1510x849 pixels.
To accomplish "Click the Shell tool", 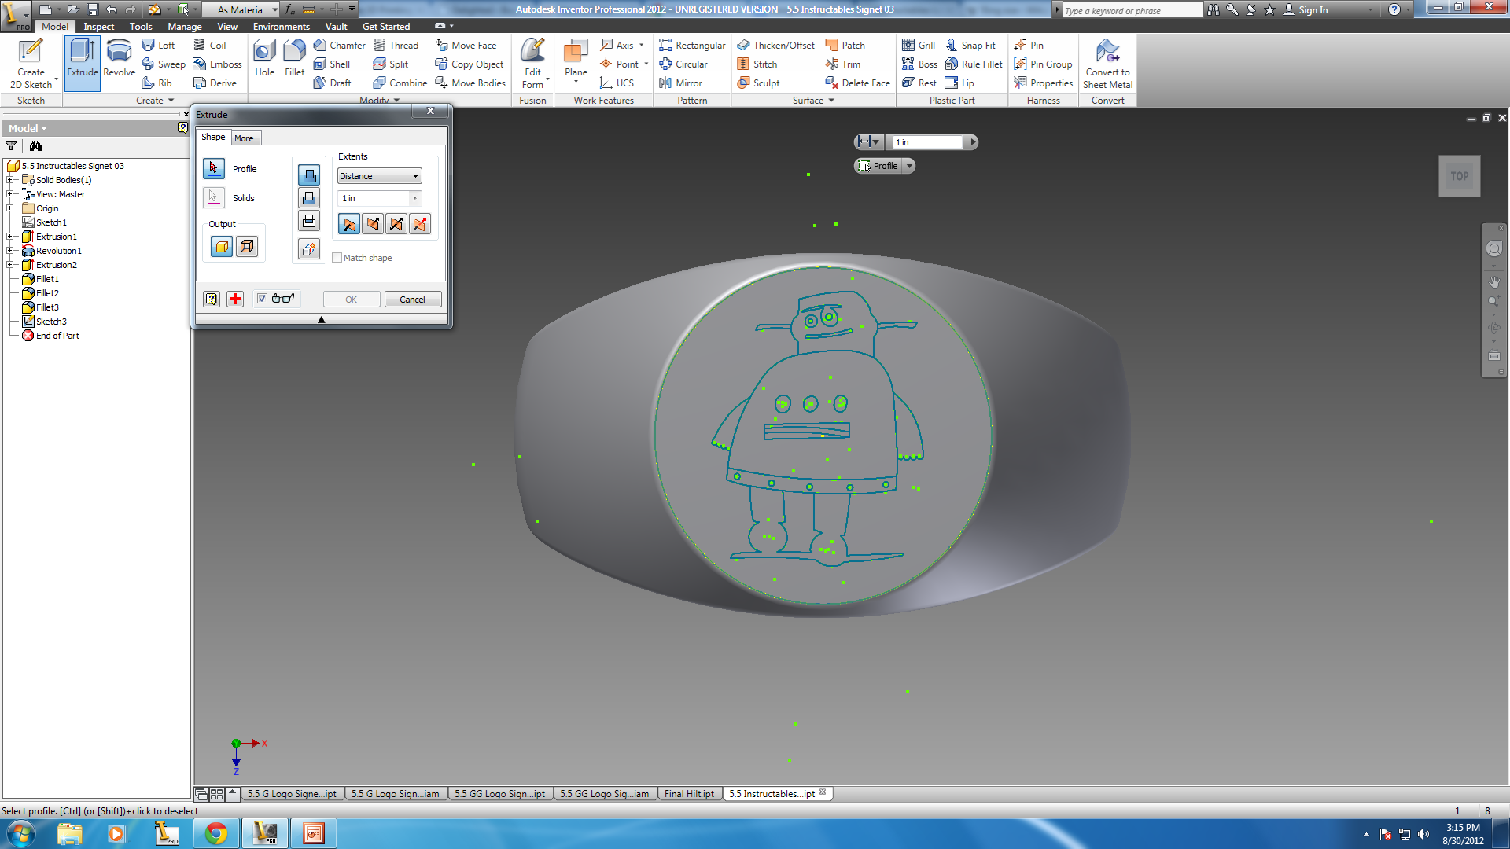I will pos(331,64).
